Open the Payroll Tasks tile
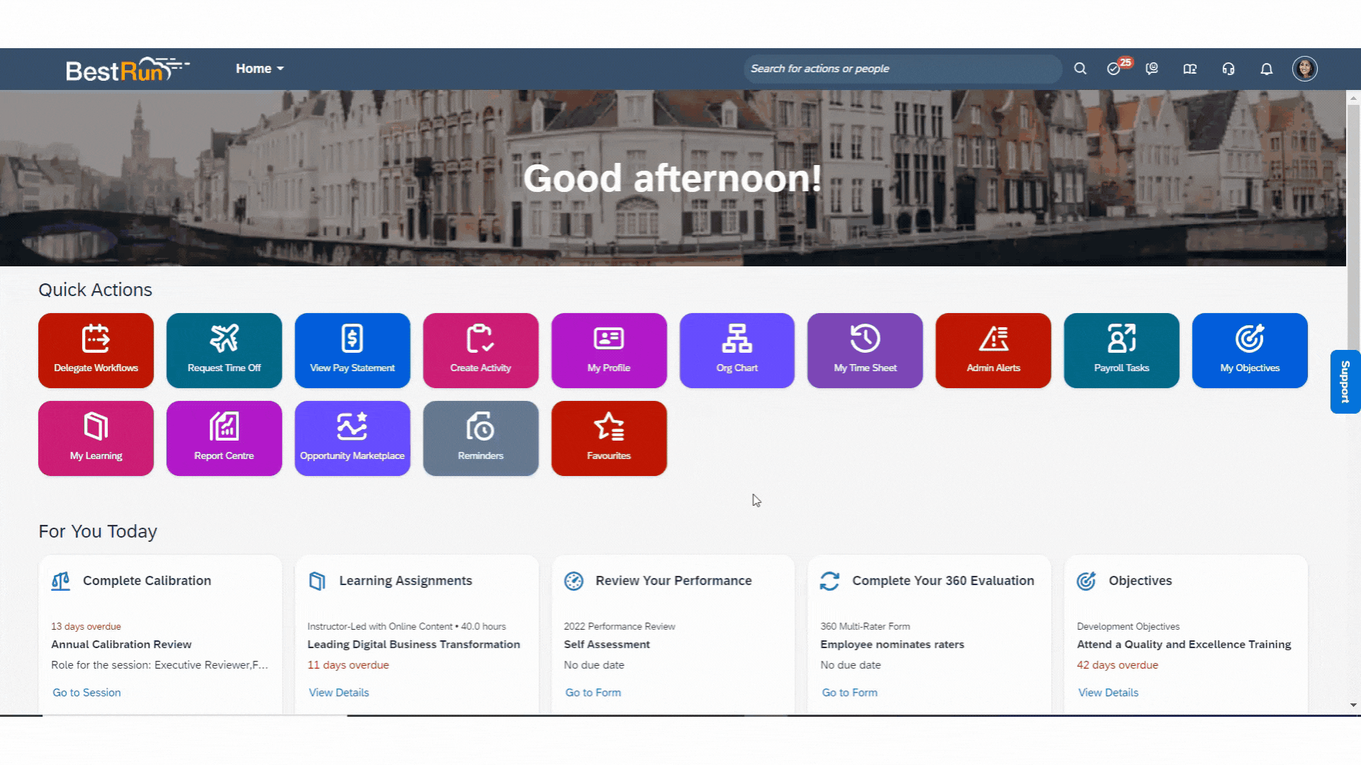 tap(1121, 351)
